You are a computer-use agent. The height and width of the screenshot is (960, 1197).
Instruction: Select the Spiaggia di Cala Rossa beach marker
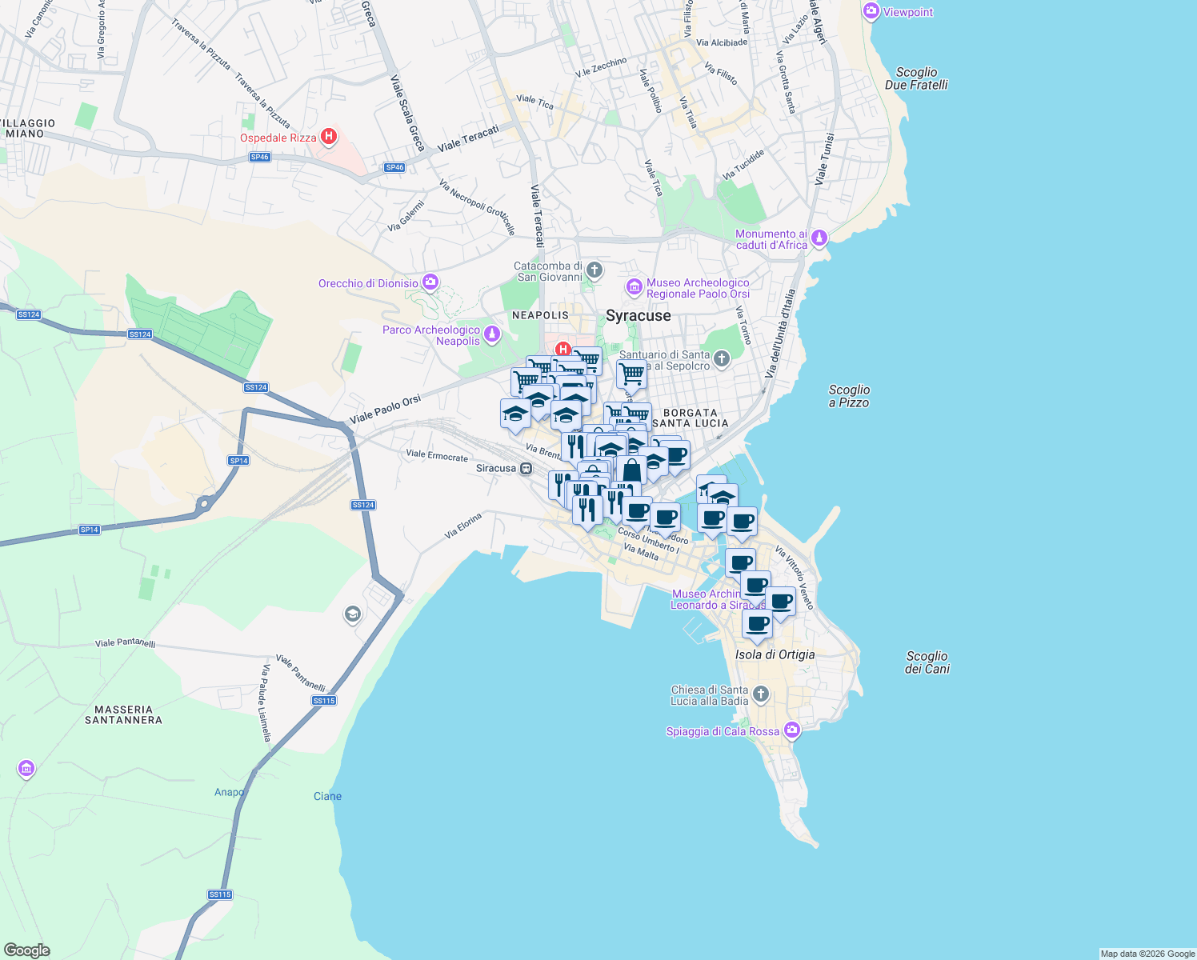[791, 730]
